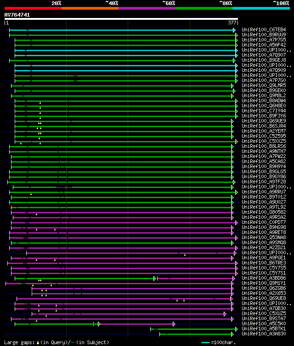Image resolution: width=294 pixels, height=346 pixels.
Task: Click the short green alignment bar for A5BTK1
Action: click(x=194, y=329)
